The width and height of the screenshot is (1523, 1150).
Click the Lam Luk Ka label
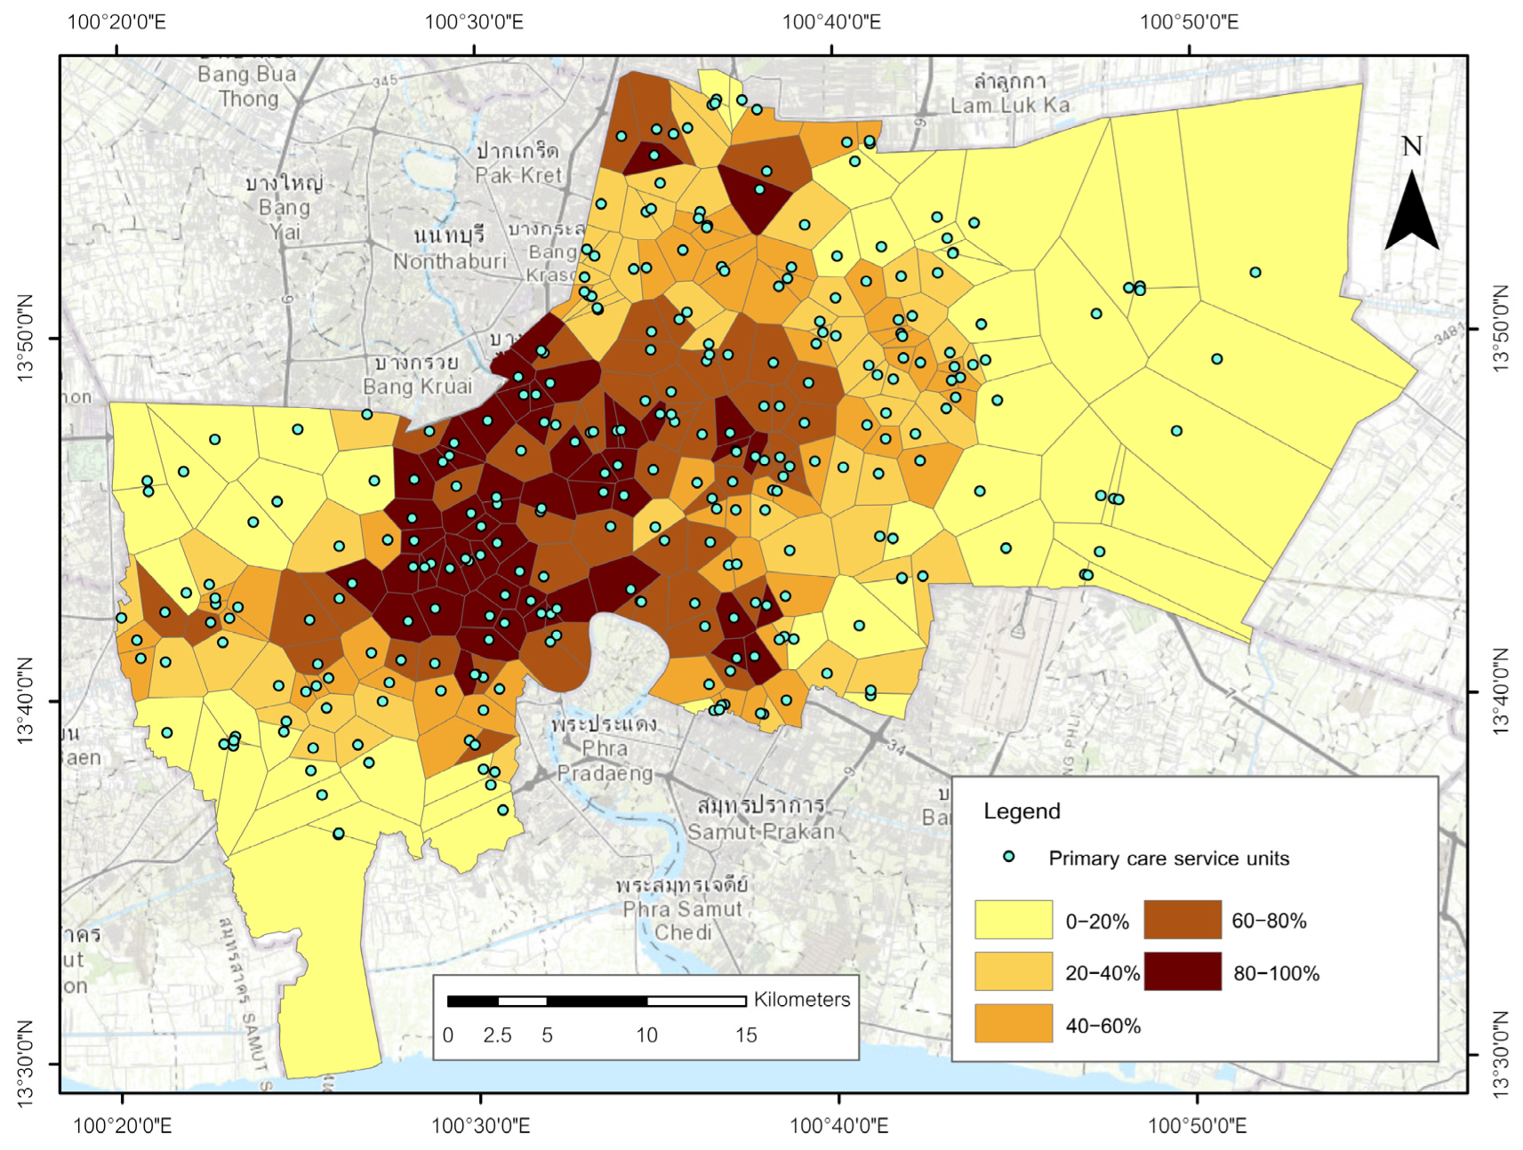[x=1010, y=105]
